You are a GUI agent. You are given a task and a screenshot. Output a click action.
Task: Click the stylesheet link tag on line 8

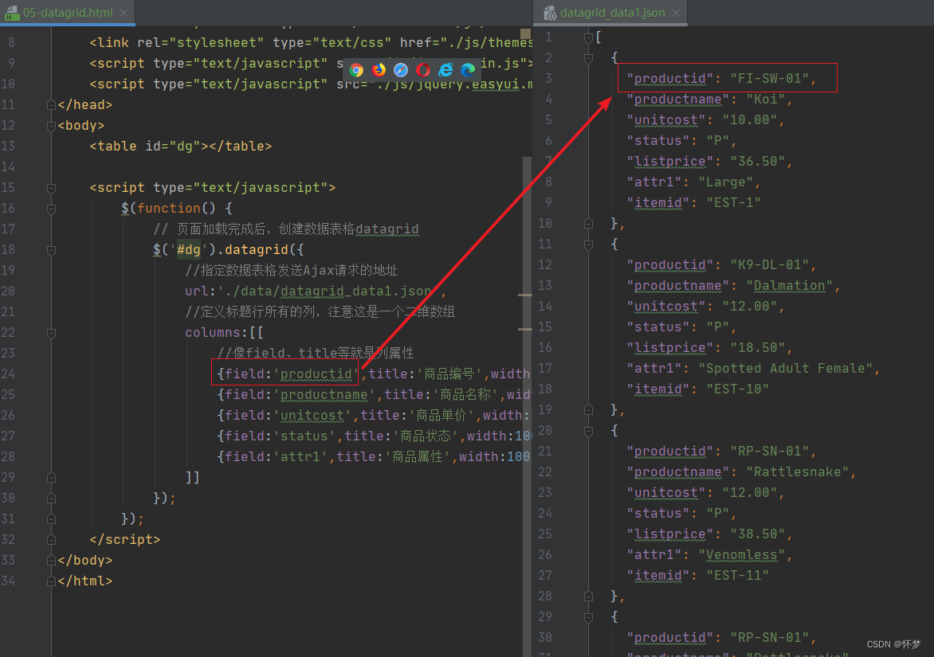click(310, 43)
